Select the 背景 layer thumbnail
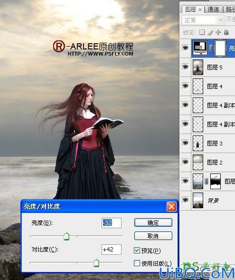 [x=198, y=200]
